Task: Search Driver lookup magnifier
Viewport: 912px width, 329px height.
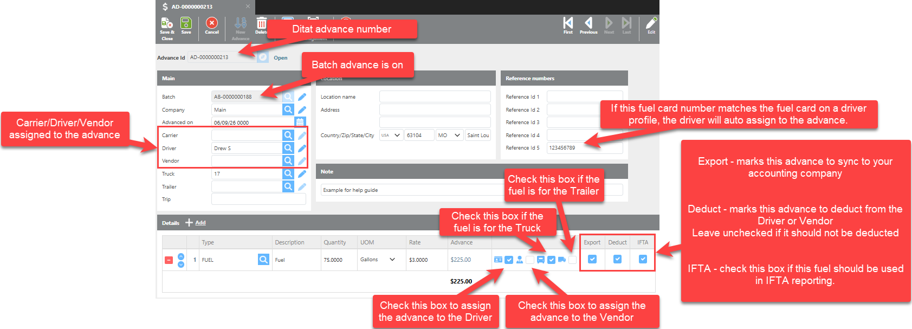Action: (x=288, y=148)
